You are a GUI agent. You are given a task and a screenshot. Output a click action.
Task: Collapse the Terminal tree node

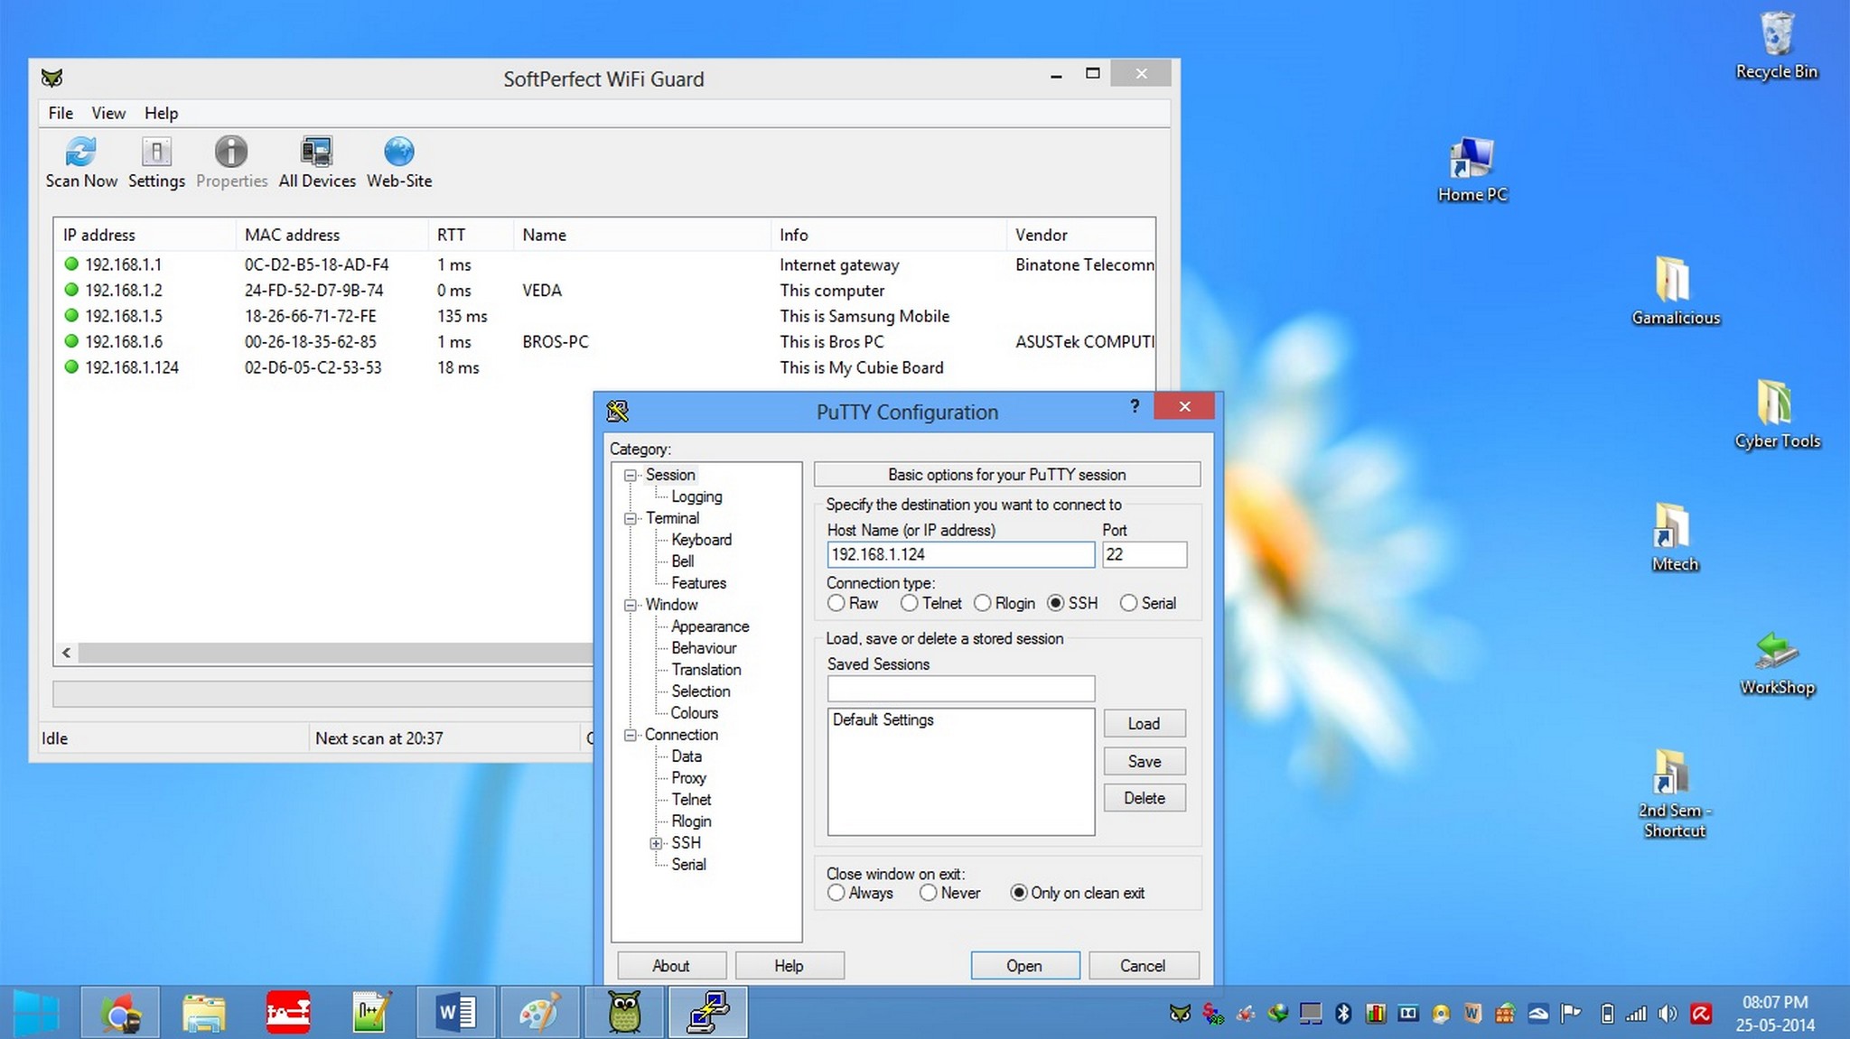pos(631,518)
